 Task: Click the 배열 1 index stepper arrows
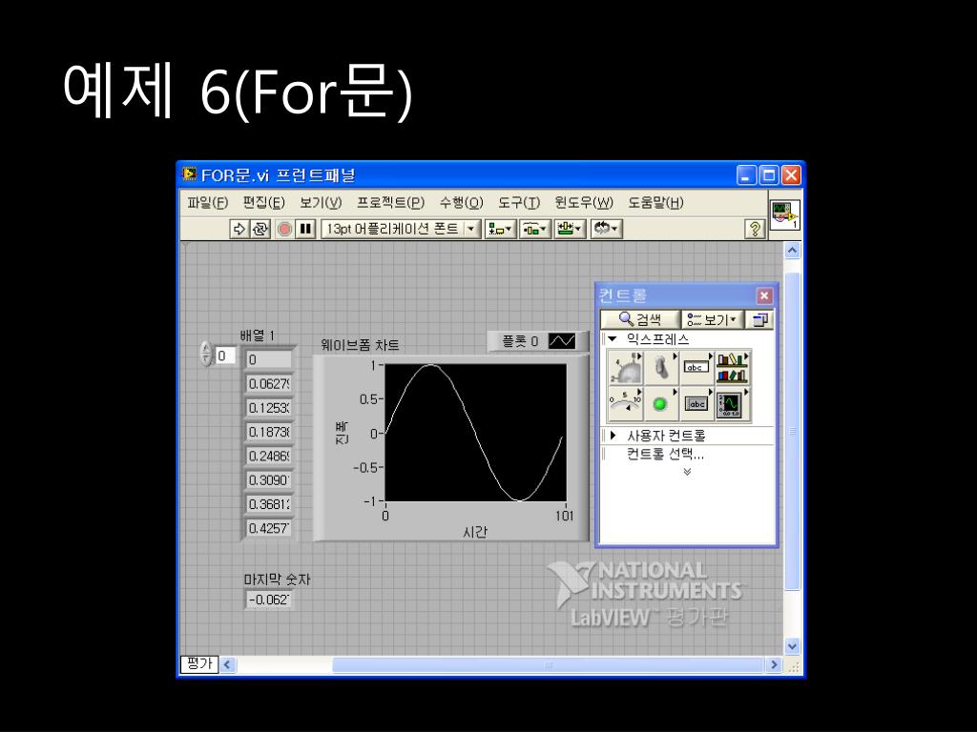click(x=206, y=355)
